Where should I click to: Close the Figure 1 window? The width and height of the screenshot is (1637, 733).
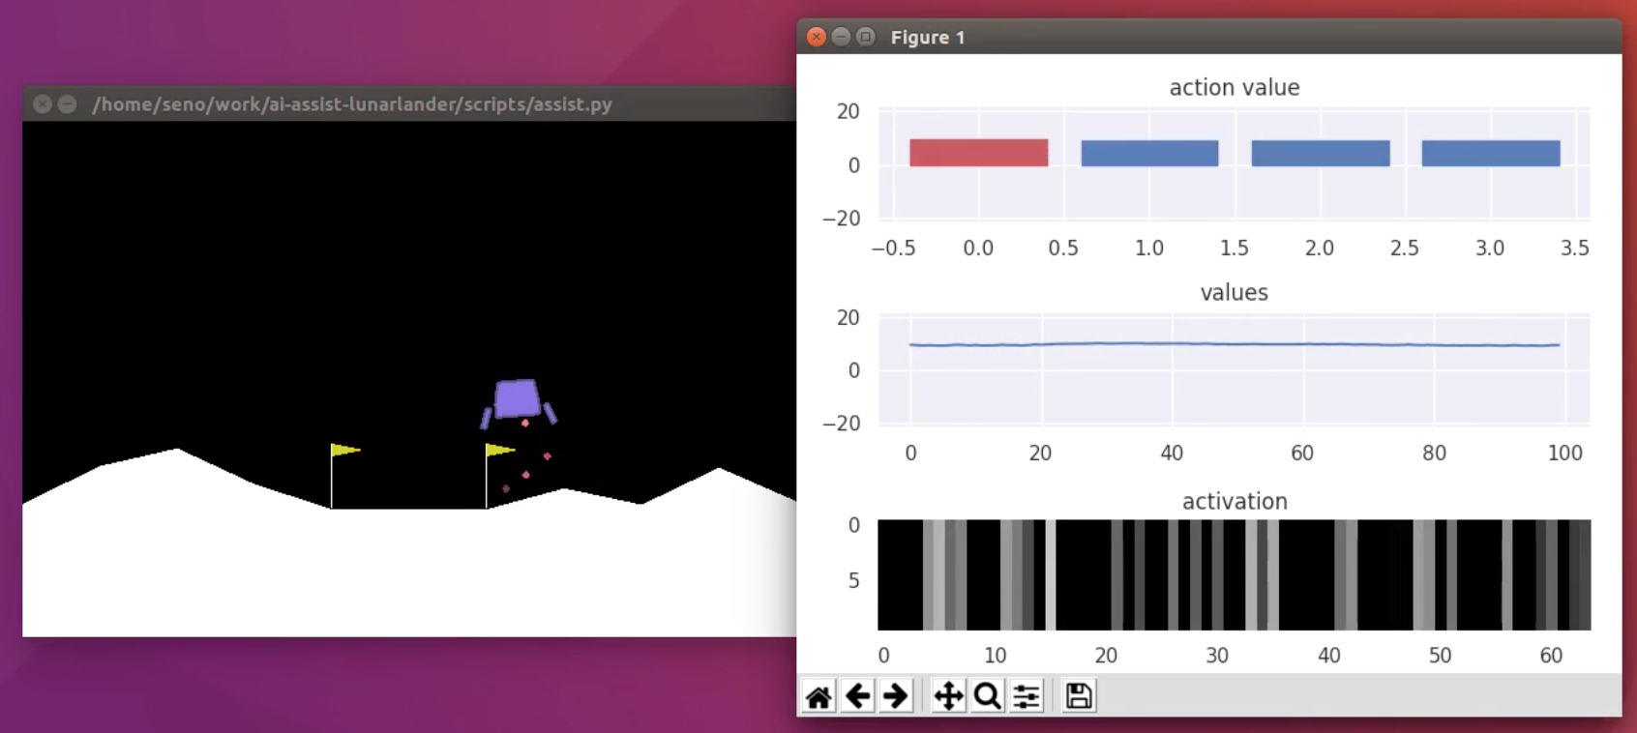coord(817,37)
